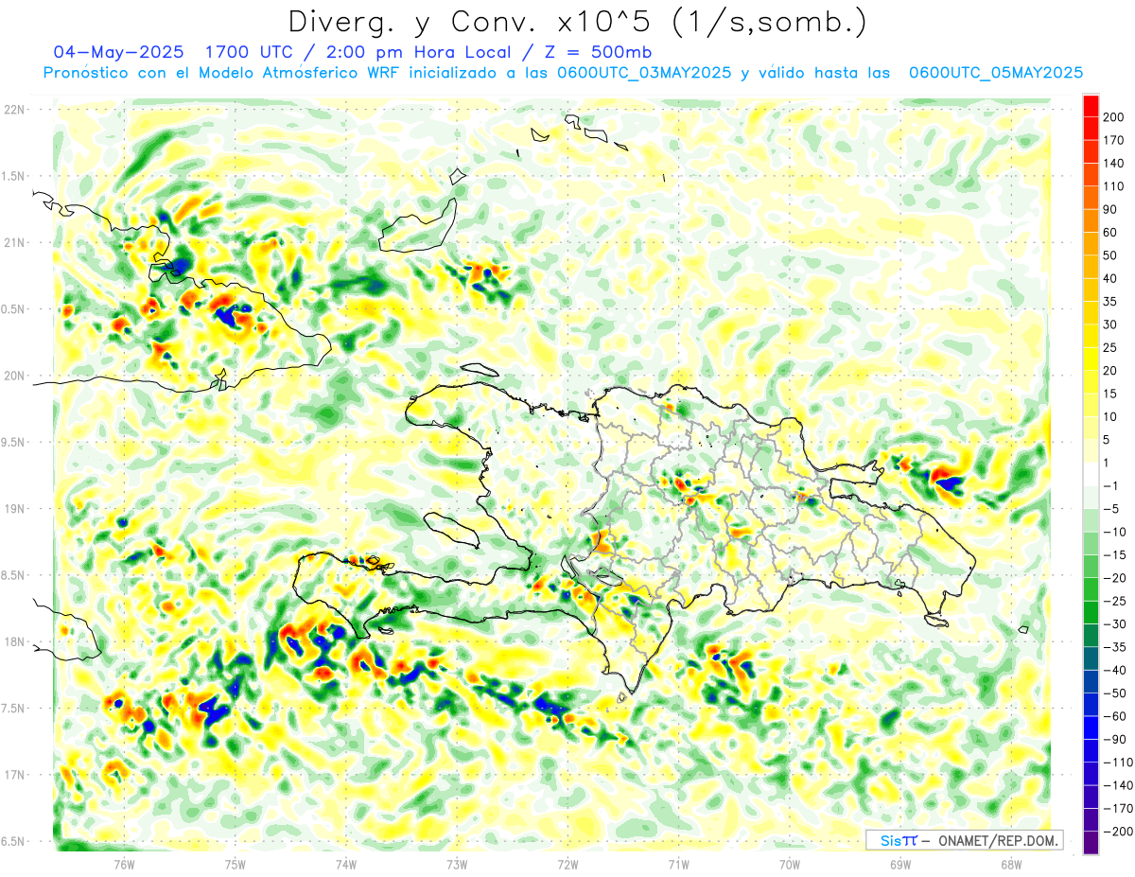This screenshot has width=1135, height=877.
Task: Click the 1.5N axis label
Action: pos(13,176)
